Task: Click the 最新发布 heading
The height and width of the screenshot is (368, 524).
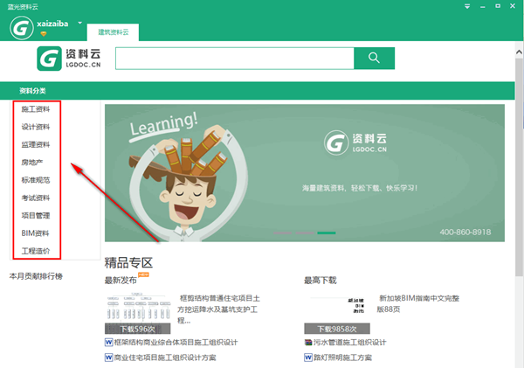Action: [121, 281]
